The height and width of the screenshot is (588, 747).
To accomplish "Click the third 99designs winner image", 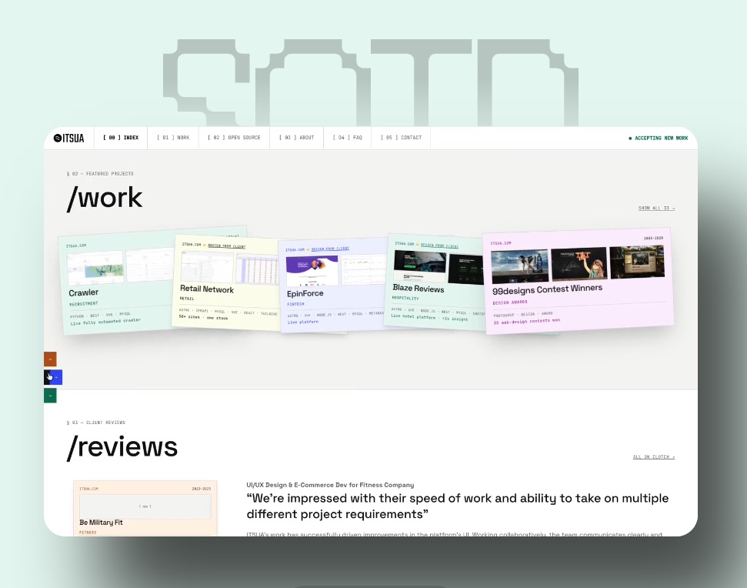I will click(x=637, y=262).
